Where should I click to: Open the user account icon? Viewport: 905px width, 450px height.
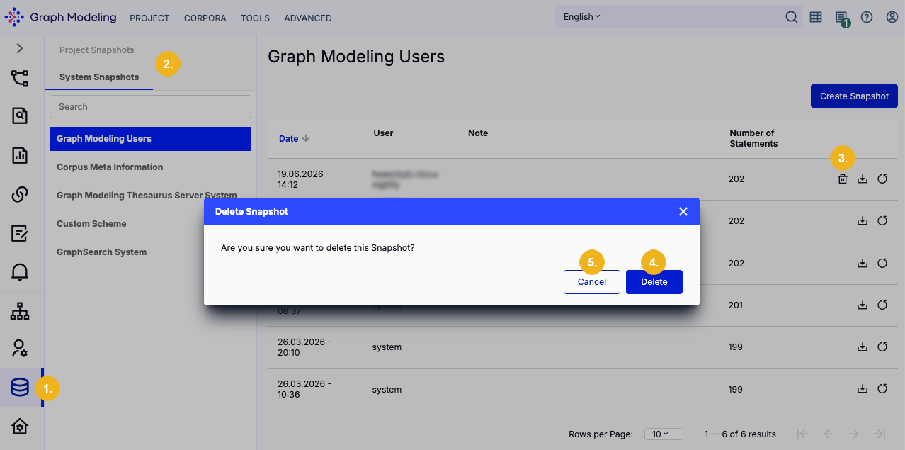(x=892, y=17)
